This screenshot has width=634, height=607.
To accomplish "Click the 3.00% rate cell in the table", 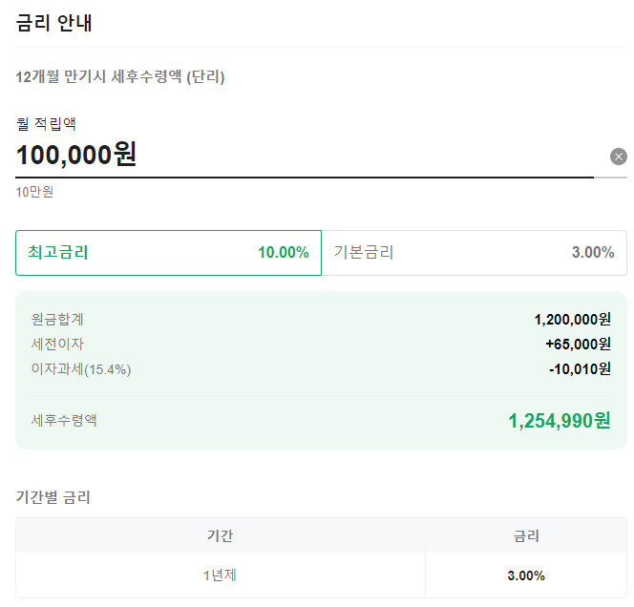I will [526, 576].
